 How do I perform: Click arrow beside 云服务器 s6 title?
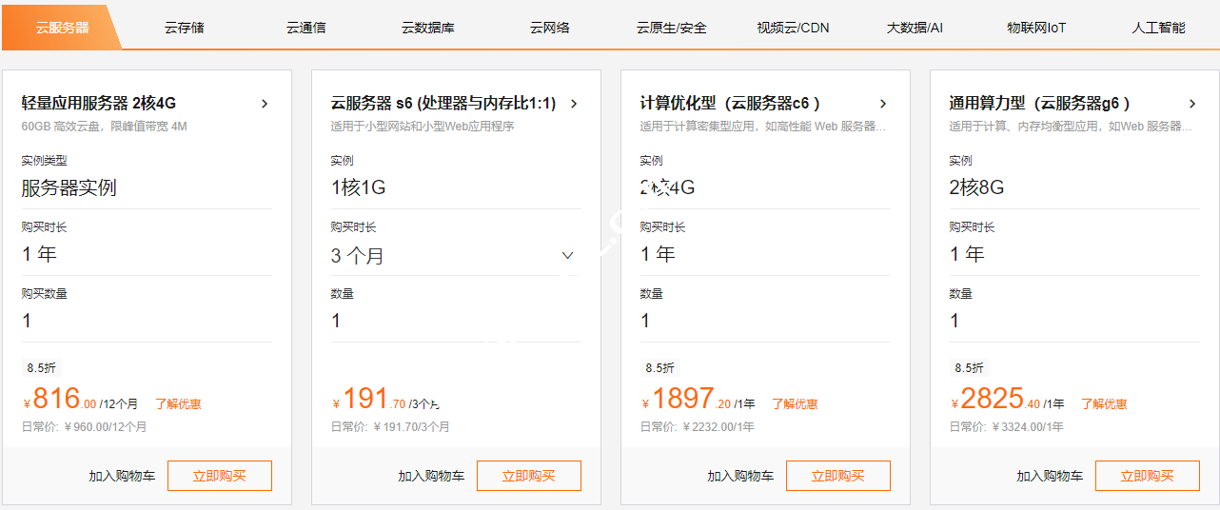[x=574, y=104]
